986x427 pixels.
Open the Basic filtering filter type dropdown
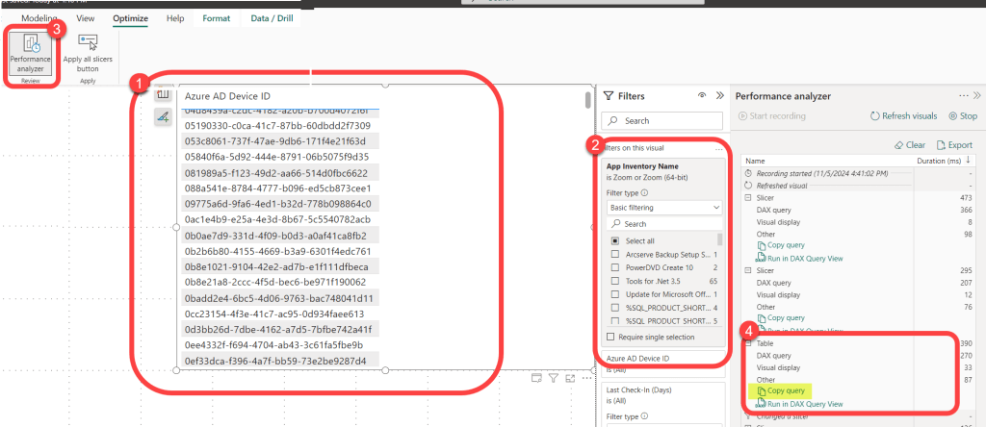coord(664,207)
